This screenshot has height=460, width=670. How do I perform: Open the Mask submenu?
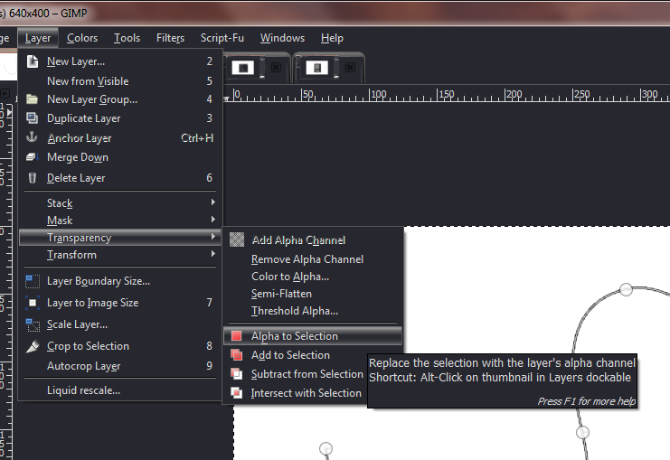click(120, 221)
